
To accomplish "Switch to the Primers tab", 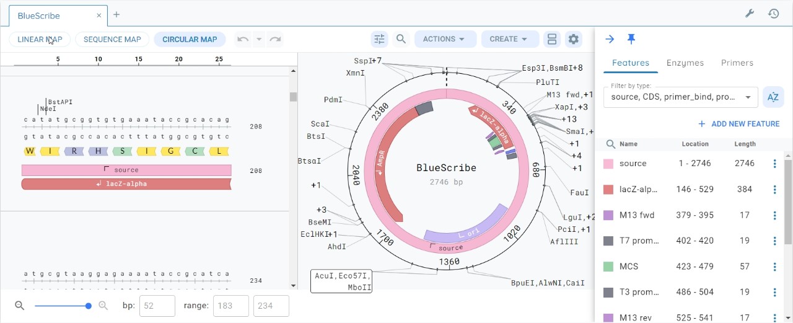I will click(737, 63).
